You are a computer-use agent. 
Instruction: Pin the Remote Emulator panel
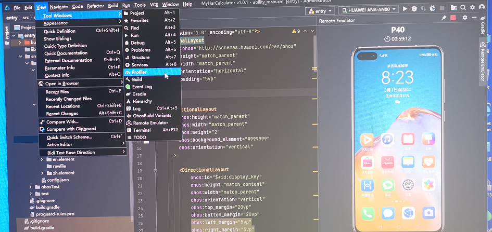point(444,19)
